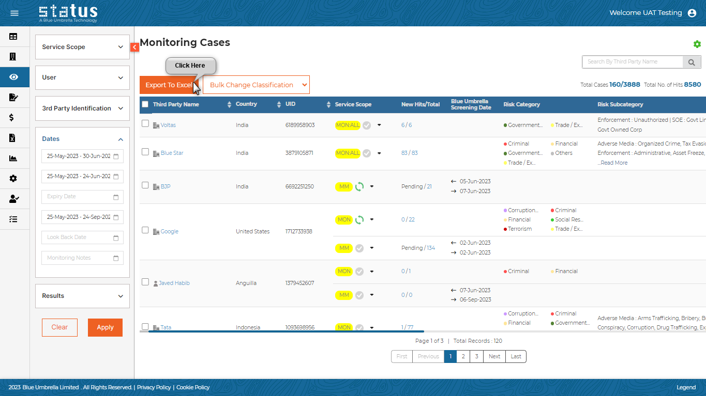The width and height of the screenshot is (706, 396).
Task: Collapse the filter panel with orange arrow
Action: coord(134,47)
